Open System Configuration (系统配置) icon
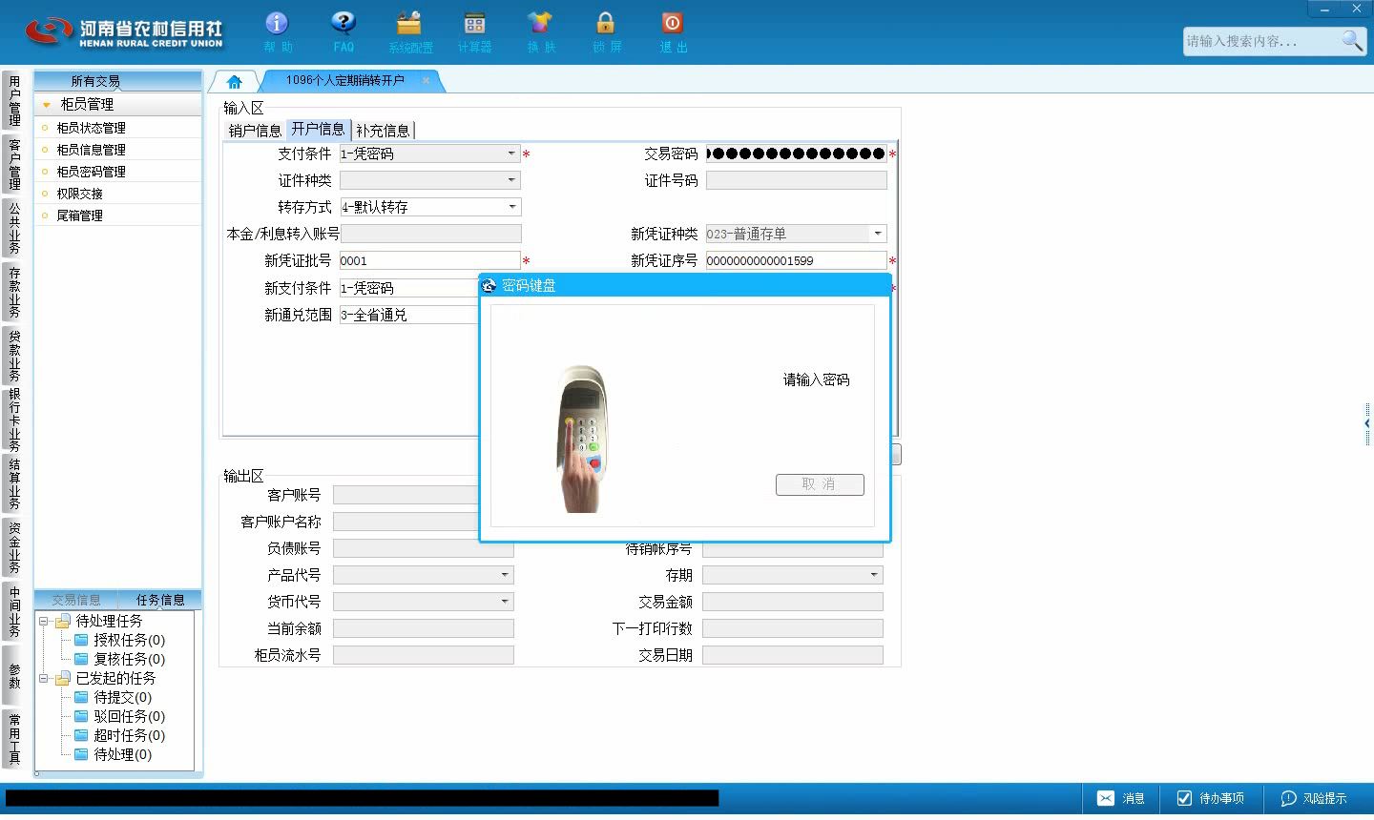The height and width of the screenshot is (820, 1374). pyautogui.click(x=409, y=31)
